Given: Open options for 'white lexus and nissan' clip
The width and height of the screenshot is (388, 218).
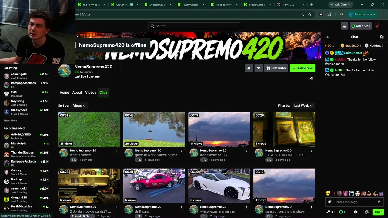Looking at the screenshot, I should point(246,207).
